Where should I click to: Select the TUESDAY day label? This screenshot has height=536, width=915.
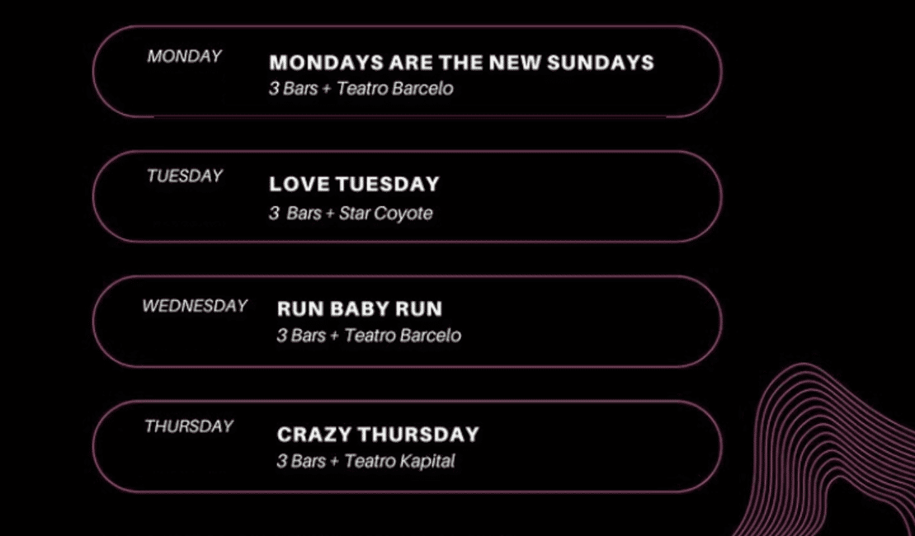[185, 176]
